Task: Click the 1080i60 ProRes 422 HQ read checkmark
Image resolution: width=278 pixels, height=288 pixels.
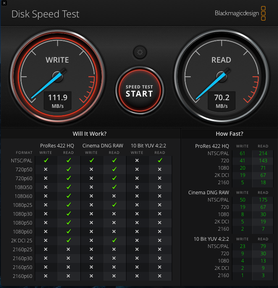Action: pos(69,196)
